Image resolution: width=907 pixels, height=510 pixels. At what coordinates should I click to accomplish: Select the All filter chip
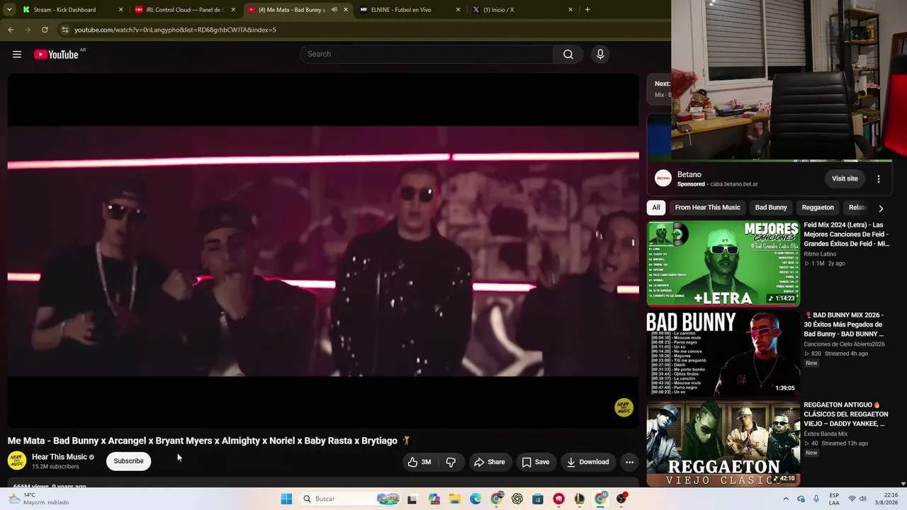coord(656,208)
